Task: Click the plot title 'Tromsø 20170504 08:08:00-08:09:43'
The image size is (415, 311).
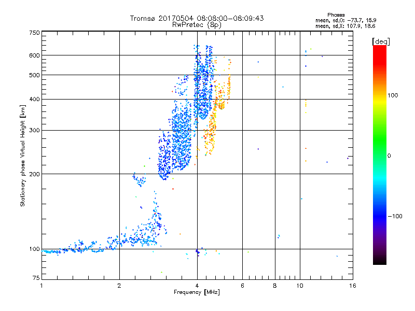Action: click(197, 18)
